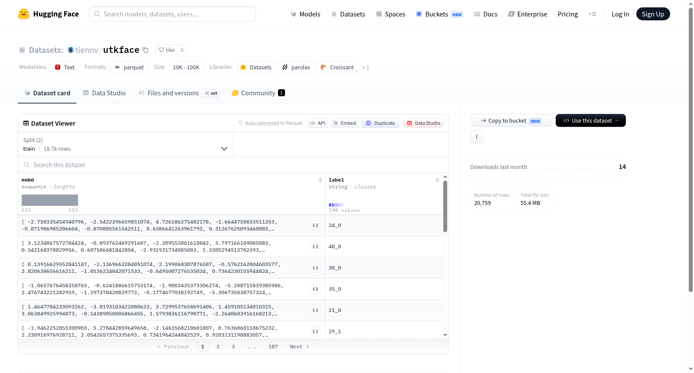The width and height of the screenshot is (694, 373).
Task: Open the Spaces nav item
Action: pos(391,14)
